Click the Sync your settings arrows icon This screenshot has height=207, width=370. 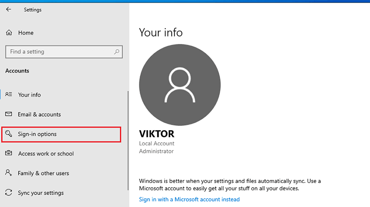click(9, 193)
